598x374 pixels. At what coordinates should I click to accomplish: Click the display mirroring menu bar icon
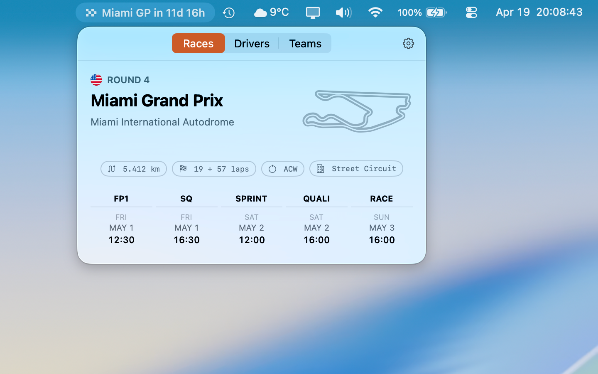(313, 13)
